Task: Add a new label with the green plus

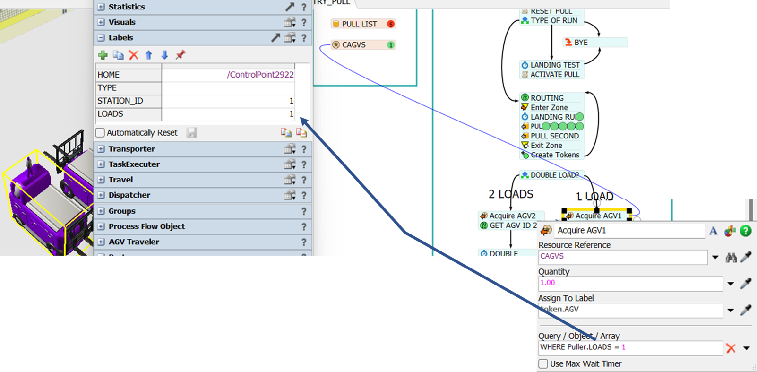Action: click(x=103, y=55)
